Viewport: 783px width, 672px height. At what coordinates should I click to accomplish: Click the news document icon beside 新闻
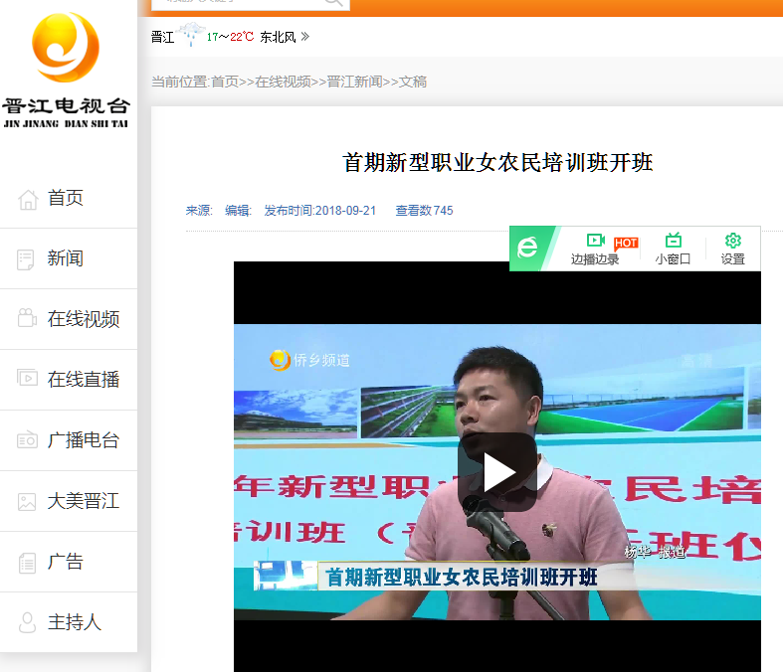(27, 259)
